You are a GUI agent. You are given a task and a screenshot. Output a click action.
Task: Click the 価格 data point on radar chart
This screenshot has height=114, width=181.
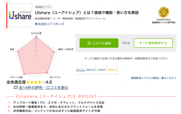(x=18, y=52)
